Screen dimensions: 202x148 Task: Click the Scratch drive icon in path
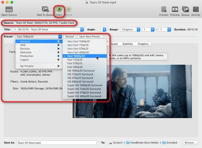coord(110,143)
